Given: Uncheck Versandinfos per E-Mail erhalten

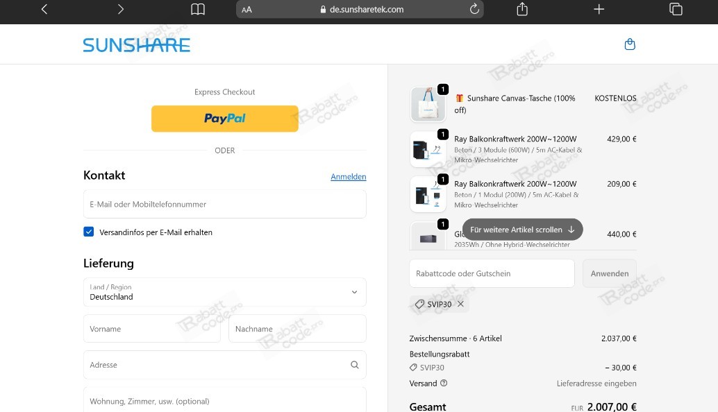Looking at the screenshot, I should [x=88, y=232].
